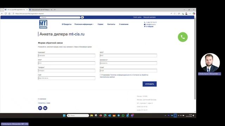Accept the privacy policy checkbox

coord(101,75)
